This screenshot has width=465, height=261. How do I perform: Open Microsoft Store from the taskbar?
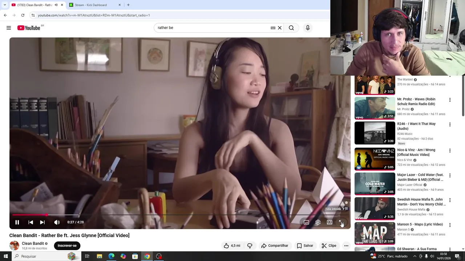(x=135, y=256)
